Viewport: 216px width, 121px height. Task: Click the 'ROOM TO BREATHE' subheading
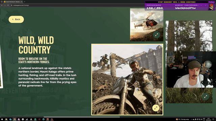(x=34, y=61)
